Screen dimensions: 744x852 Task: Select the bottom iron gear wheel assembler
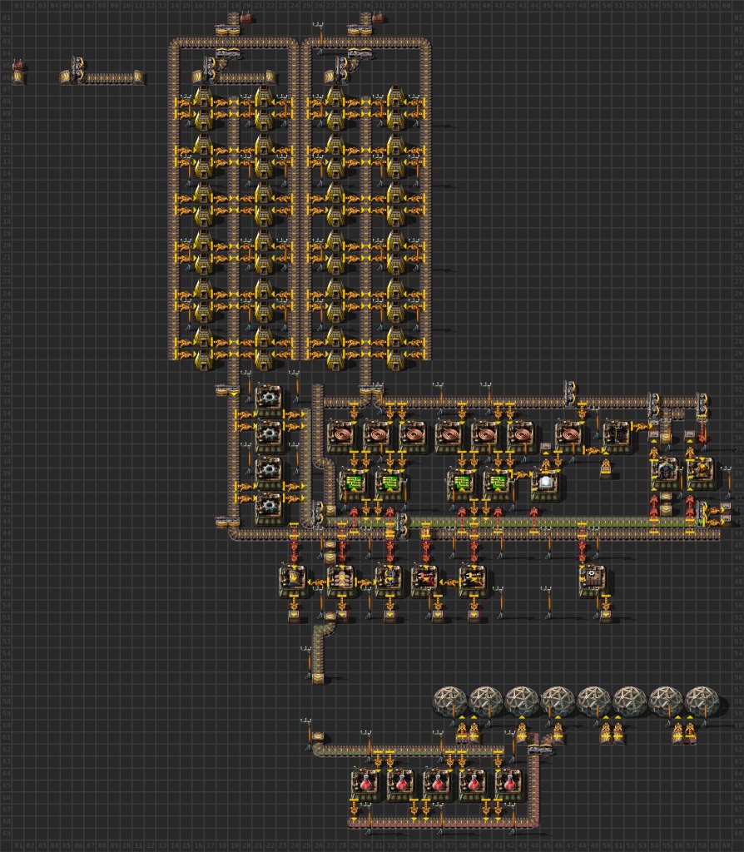point(268,508)
